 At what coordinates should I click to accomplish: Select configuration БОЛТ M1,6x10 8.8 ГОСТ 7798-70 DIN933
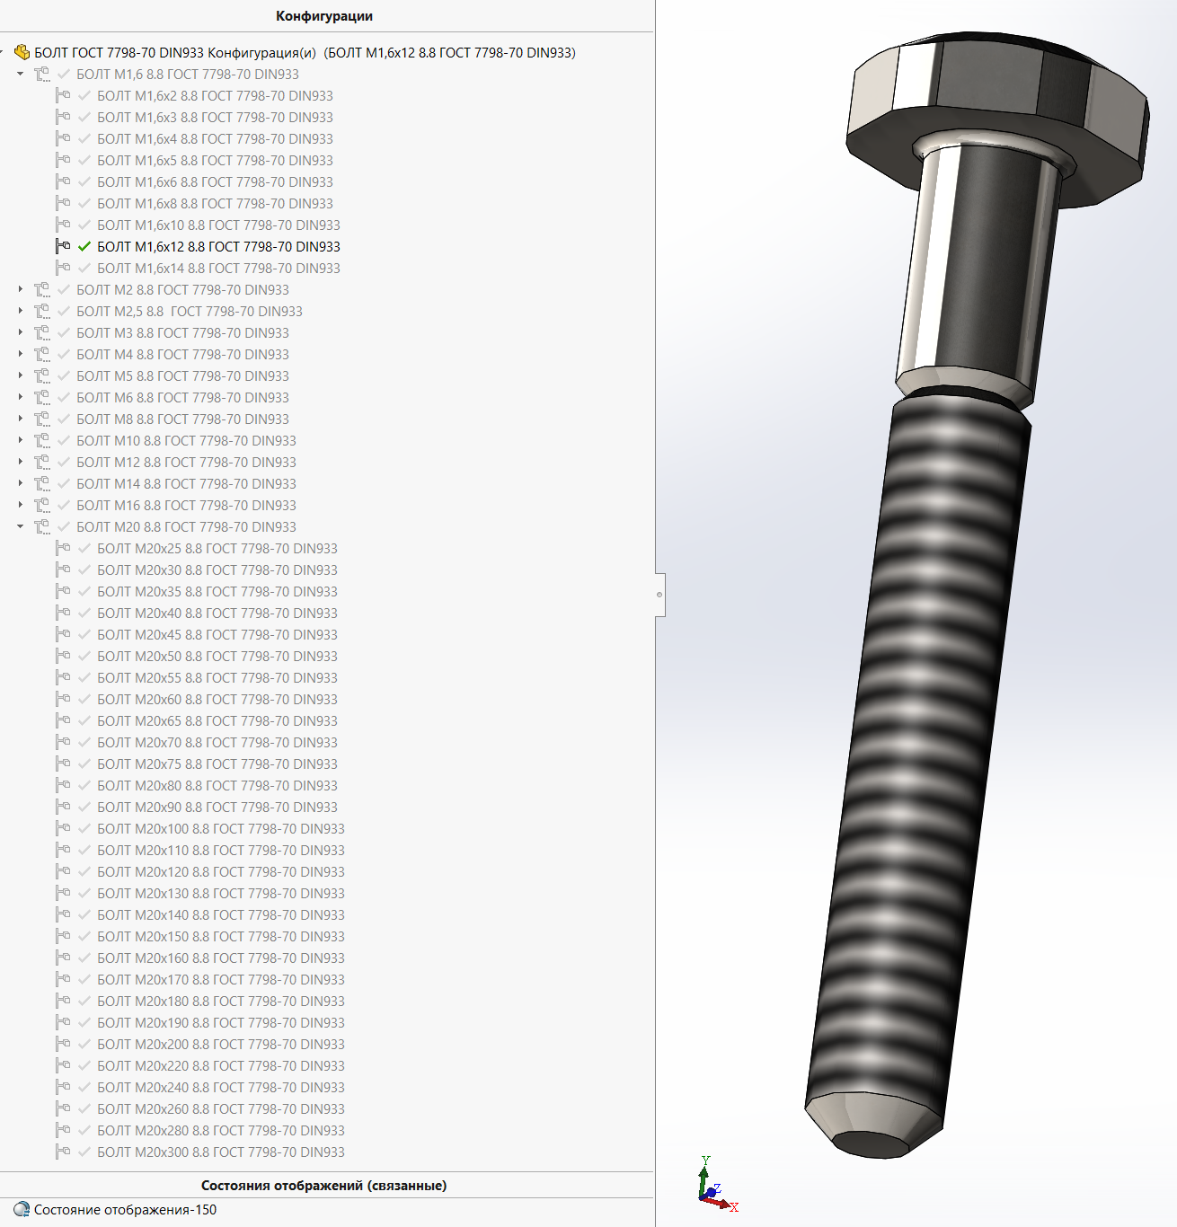[x=218, y=225]
